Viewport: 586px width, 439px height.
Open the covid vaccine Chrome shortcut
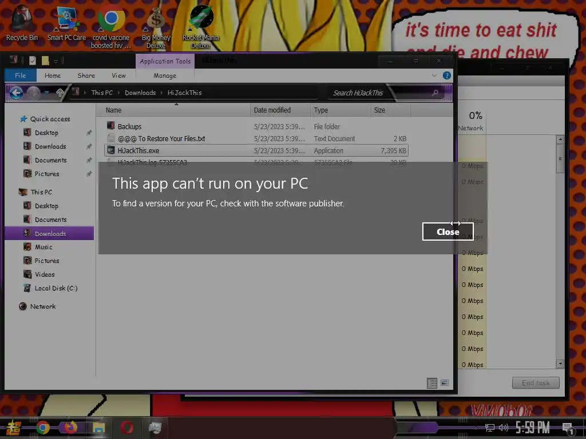coord(111,27)
